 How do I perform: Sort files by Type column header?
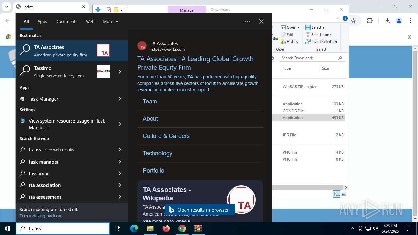[x=300, y=68]
